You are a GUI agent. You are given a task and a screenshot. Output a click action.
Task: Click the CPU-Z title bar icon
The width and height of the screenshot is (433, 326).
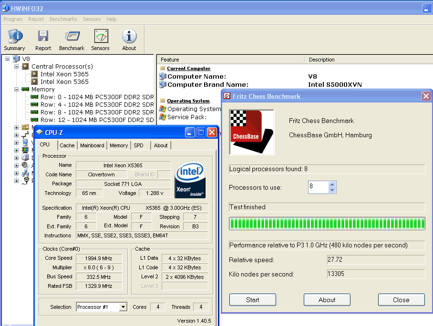40,132
